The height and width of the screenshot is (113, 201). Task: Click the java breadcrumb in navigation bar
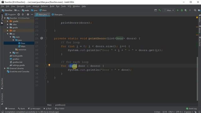tap(34, 10)
